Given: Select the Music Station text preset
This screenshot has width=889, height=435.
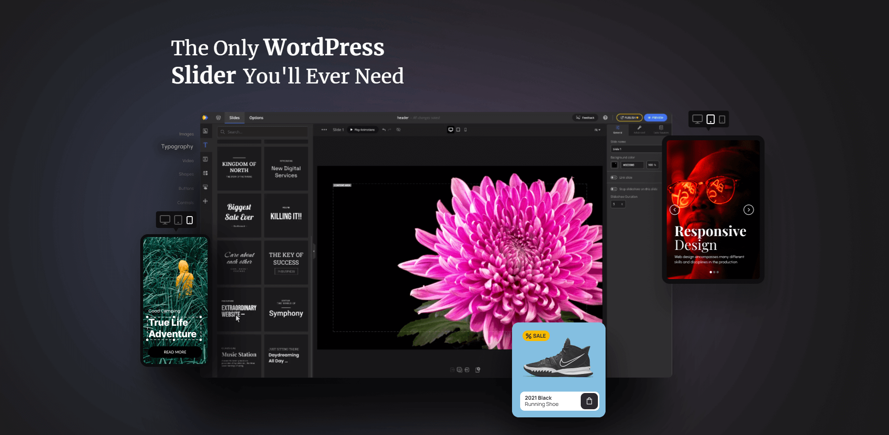Looking at the screenshot, I should point(239,356).
